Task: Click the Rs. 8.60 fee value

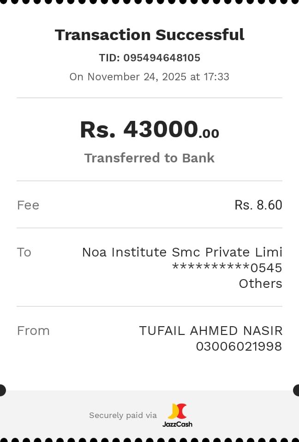Action: tap(258, 205)
